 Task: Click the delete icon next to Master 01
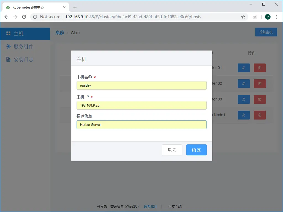(260, 68)
